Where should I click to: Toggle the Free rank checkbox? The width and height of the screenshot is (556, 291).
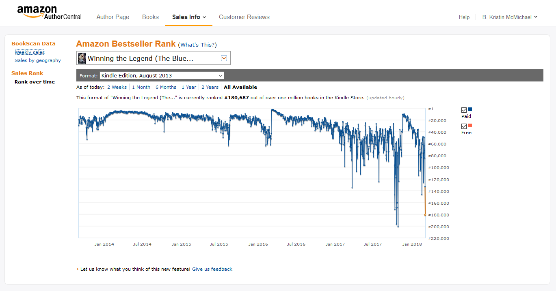(x=464, y=126)
